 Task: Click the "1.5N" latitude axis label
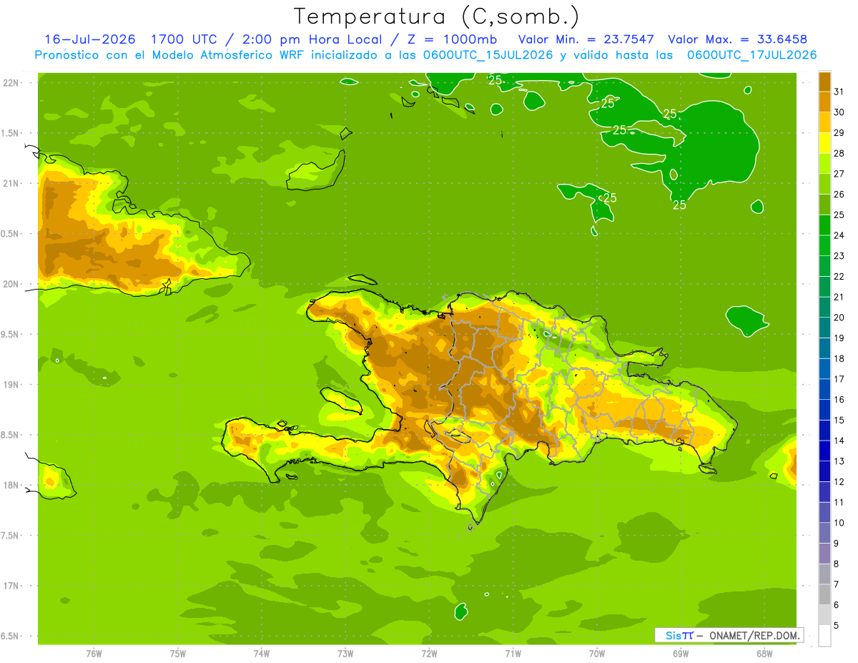click(x=11, y=133)
